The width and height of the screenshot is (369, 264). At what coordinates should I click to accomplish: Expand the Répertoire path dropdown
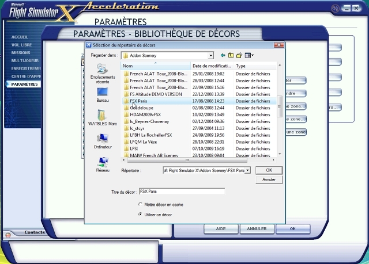click(247, 170)
